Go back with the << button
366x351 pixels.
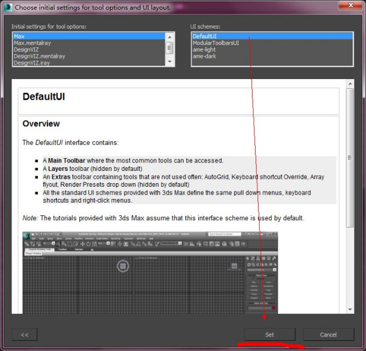click(x=24, y=335)
